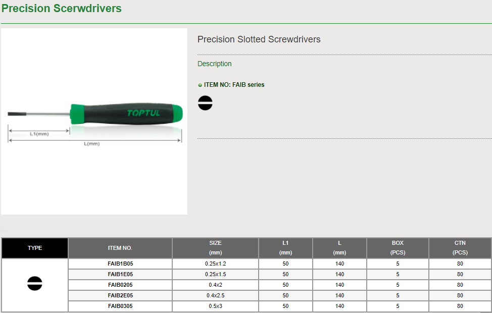Click the SIZE (mm) column header
The width and height of the screenshot is (492, 313).
pos(216,248)
